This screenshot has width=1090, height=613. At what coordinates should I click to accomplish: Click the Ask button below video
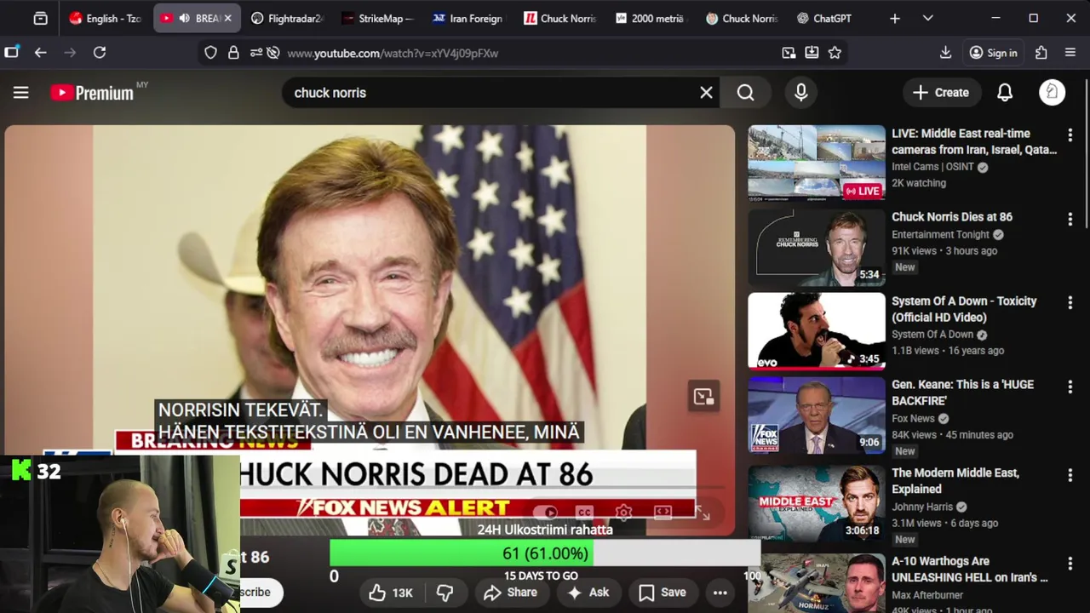pyautogui.click(x=588, y=593)
